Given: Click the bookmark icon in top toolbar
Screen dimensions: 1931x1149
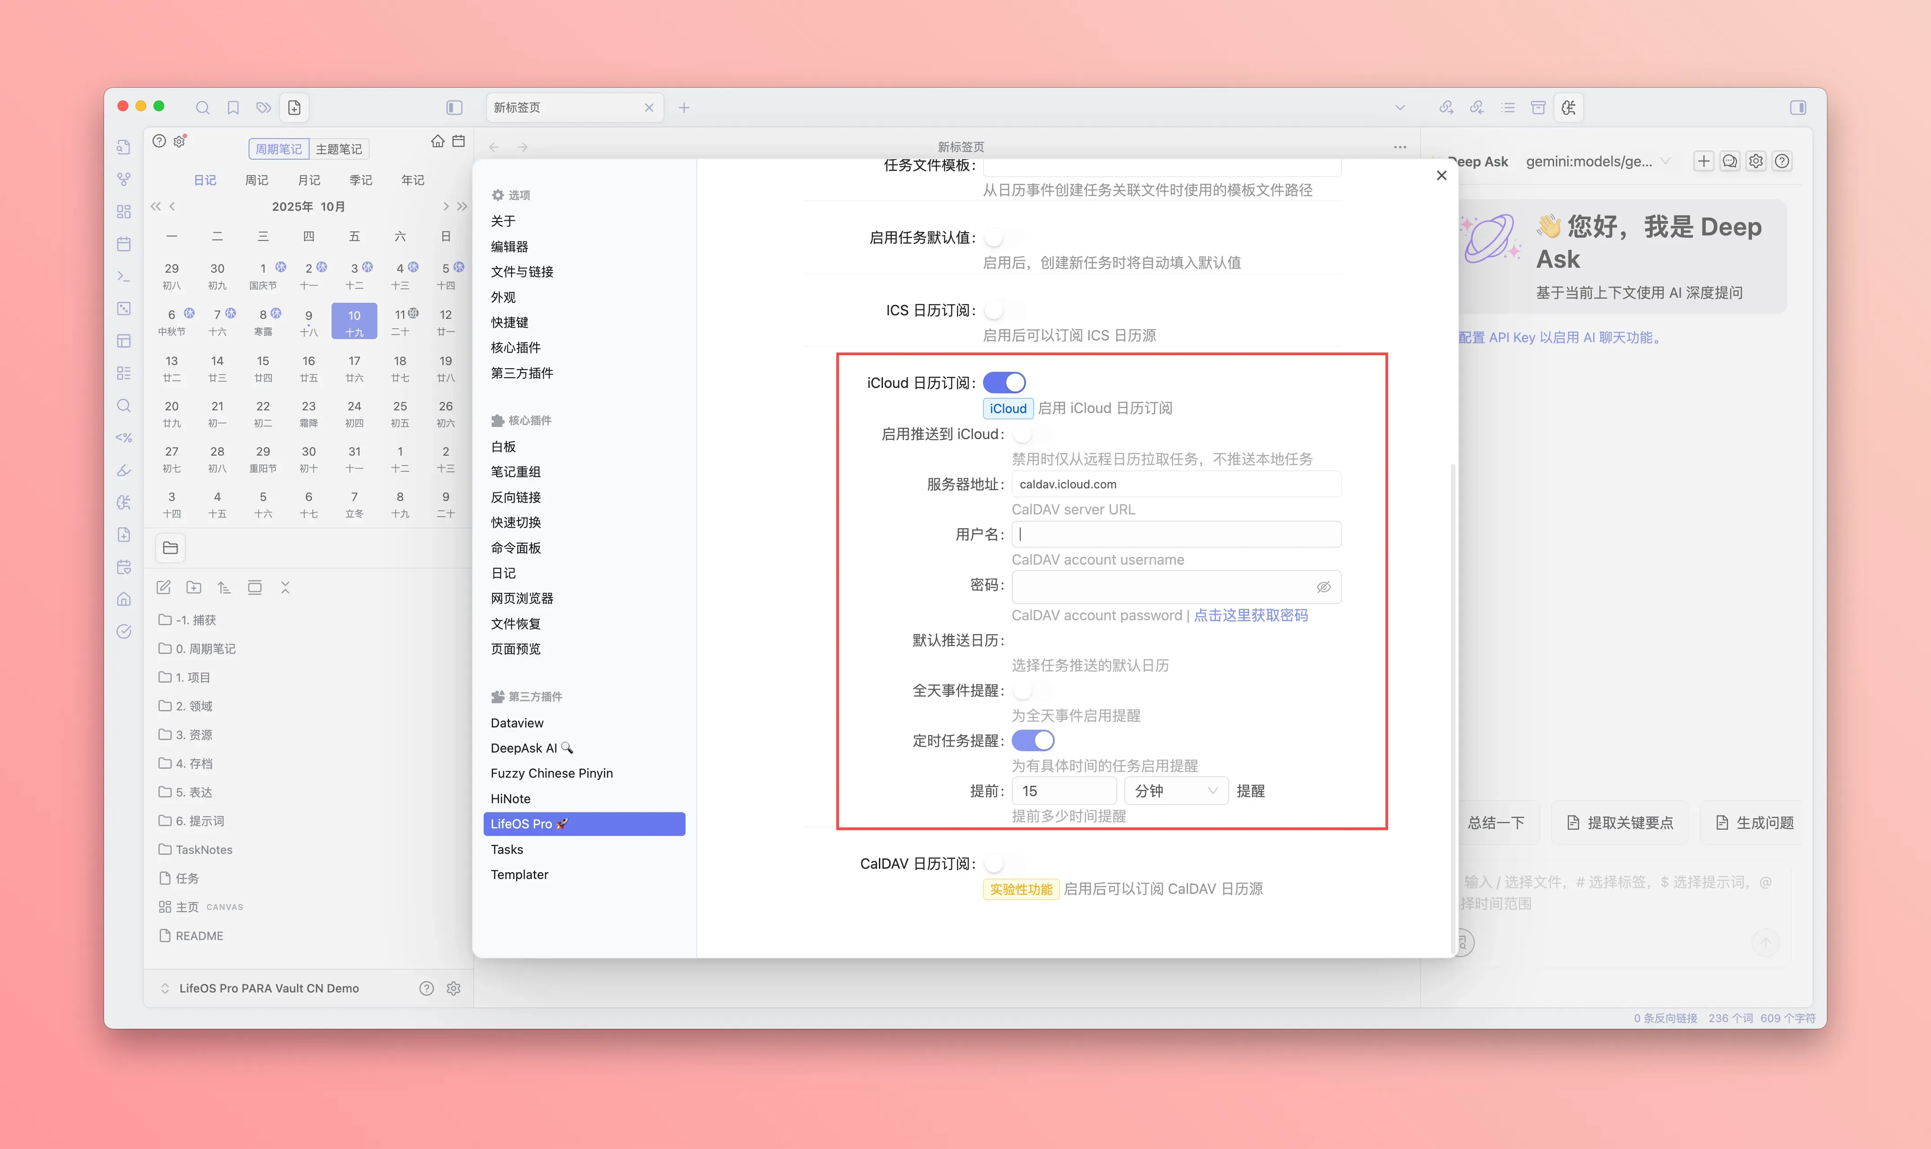Looking at the screenshot, I should point(233,108).
